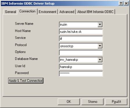Viewport: 130px width, 108px height.
Task: Open the Environment tab
Action: [x=47, y=12]
